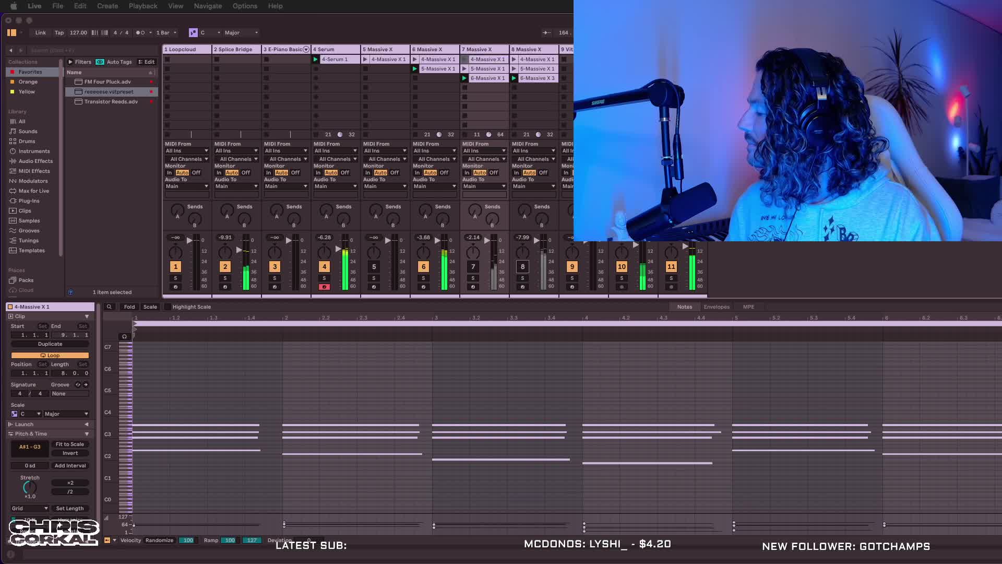Viewport: 1002px width, 564px height.
Task: Toggle the Highlight Scale checkbox
Action: coord(168,307)
